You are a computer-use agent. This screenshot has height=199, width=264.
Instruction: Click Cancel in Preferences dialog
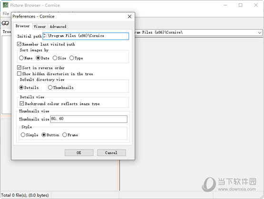click(111, 152)
